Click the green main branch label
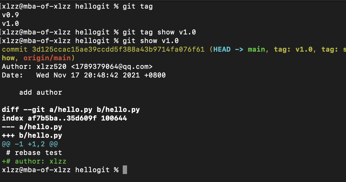 256,49
